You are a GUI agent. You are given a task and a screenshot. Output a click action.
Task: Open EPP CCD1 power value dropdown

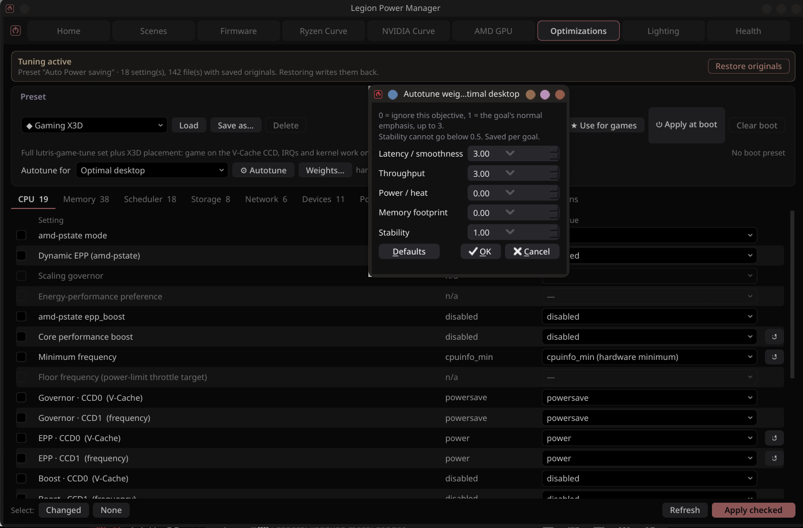[649, 458]
